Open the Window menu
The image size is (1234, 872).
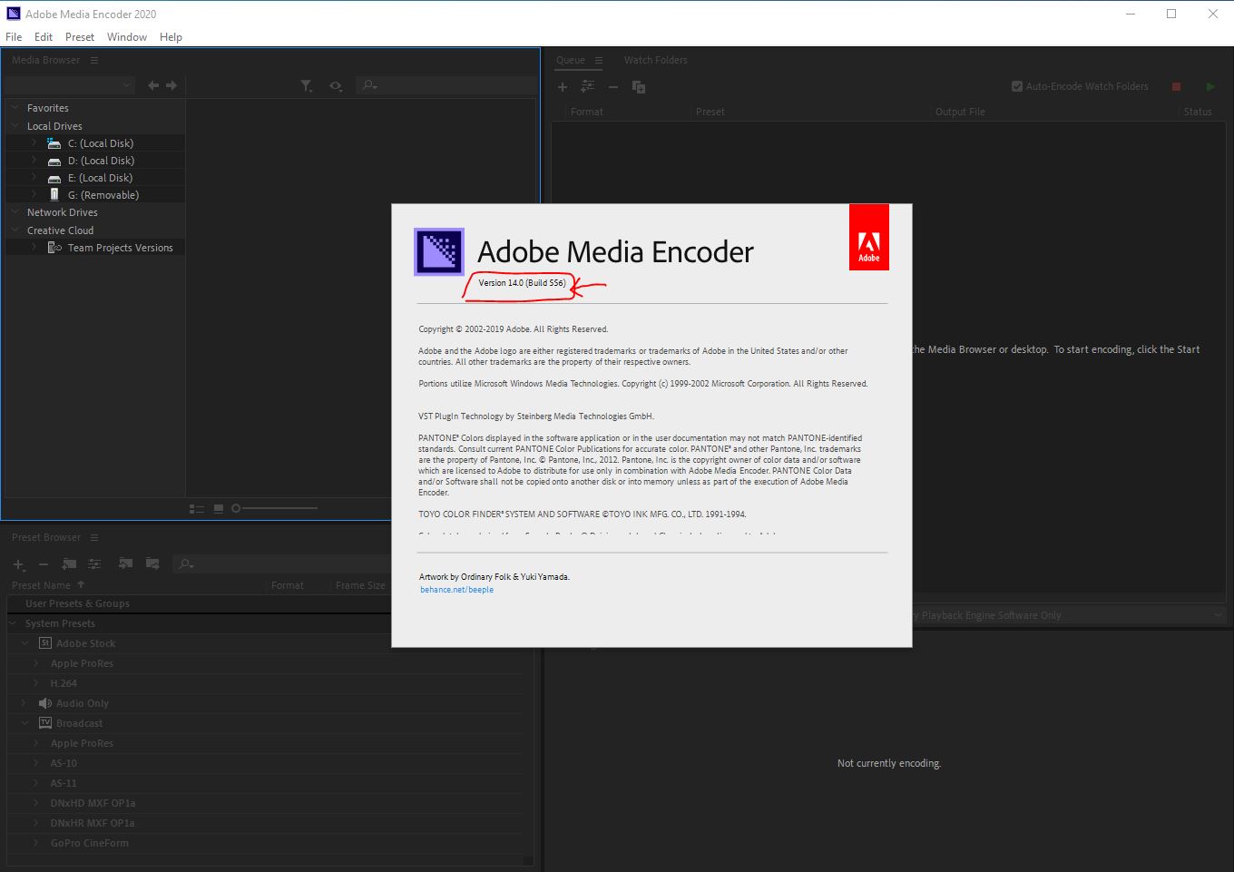[127, 37]
